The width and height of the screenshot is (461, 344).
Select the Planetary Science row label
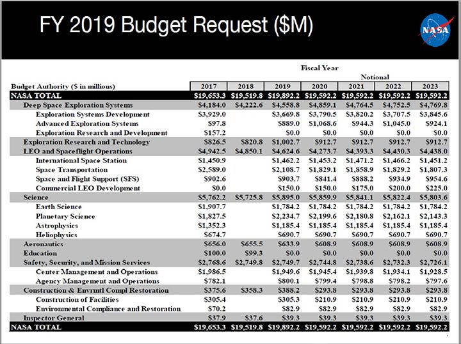(x=65, y=216)
